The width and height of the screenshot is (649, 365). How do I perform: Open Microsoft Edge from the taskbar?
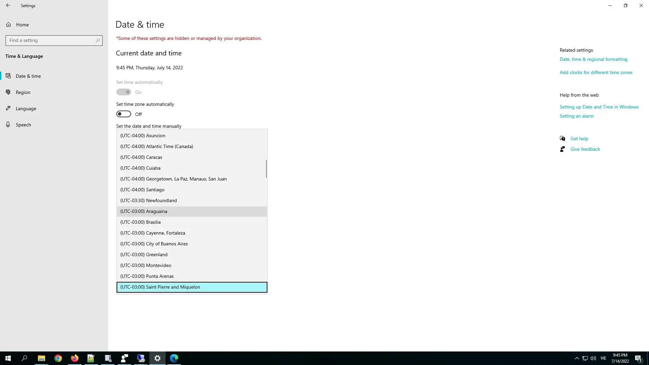coord(174,358)
